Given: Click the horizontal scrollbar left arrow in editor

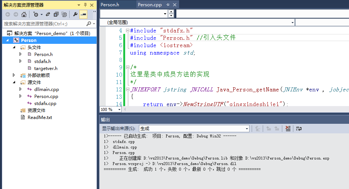Looking at the screenshot, I should (x=125, y=109).
